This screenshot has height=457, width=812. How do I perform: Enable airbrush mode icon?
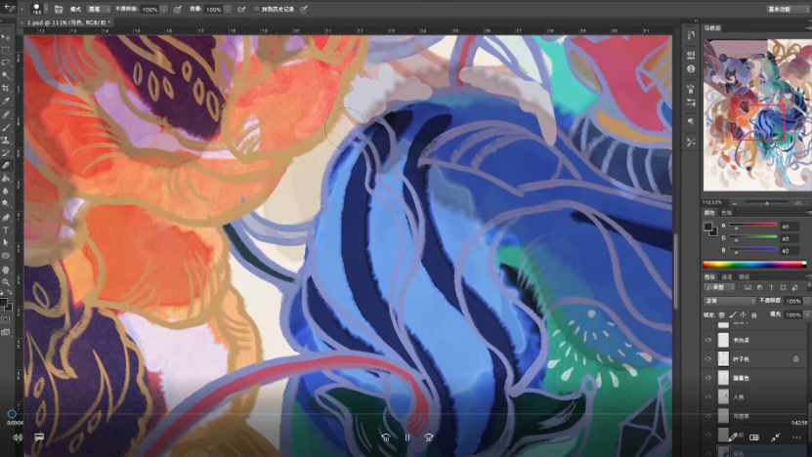[x=241, y=10]
